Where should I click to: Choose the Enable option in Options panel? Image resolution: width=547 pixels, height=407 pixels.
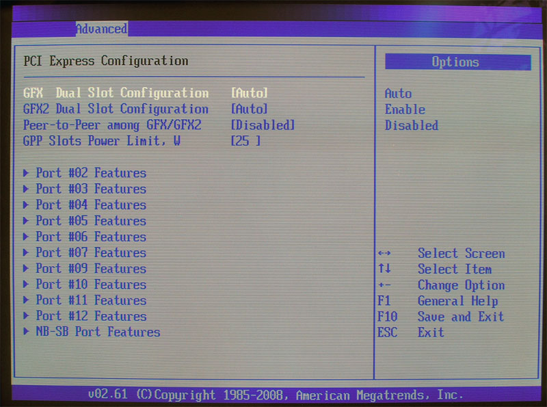[x=405, y=109]
